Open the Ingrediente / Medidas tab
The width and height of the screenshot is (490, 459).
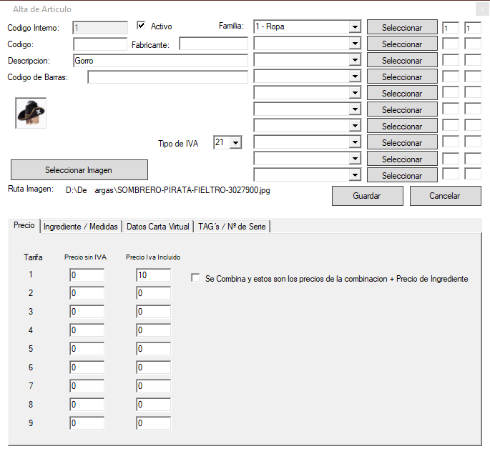81,227
